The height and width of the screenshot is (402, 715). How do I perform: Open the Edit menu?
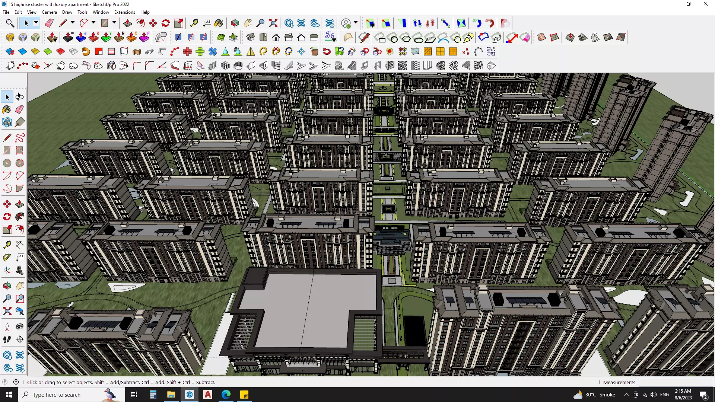[18, 12]
